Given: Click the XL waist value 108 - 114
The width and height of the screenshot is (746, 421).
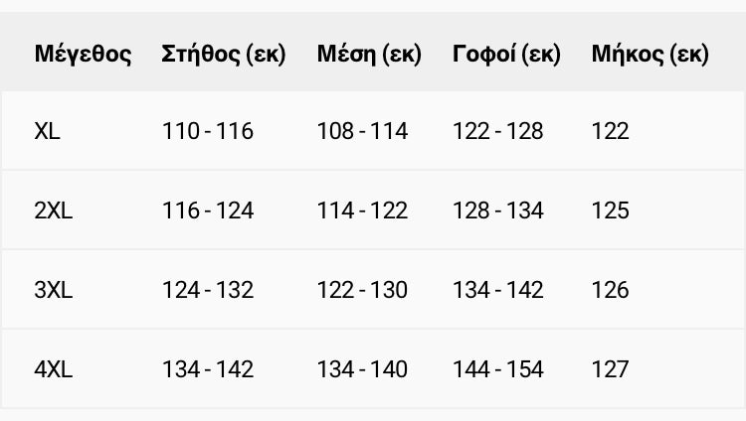Looking at the screenshot, I should (362, 131).
